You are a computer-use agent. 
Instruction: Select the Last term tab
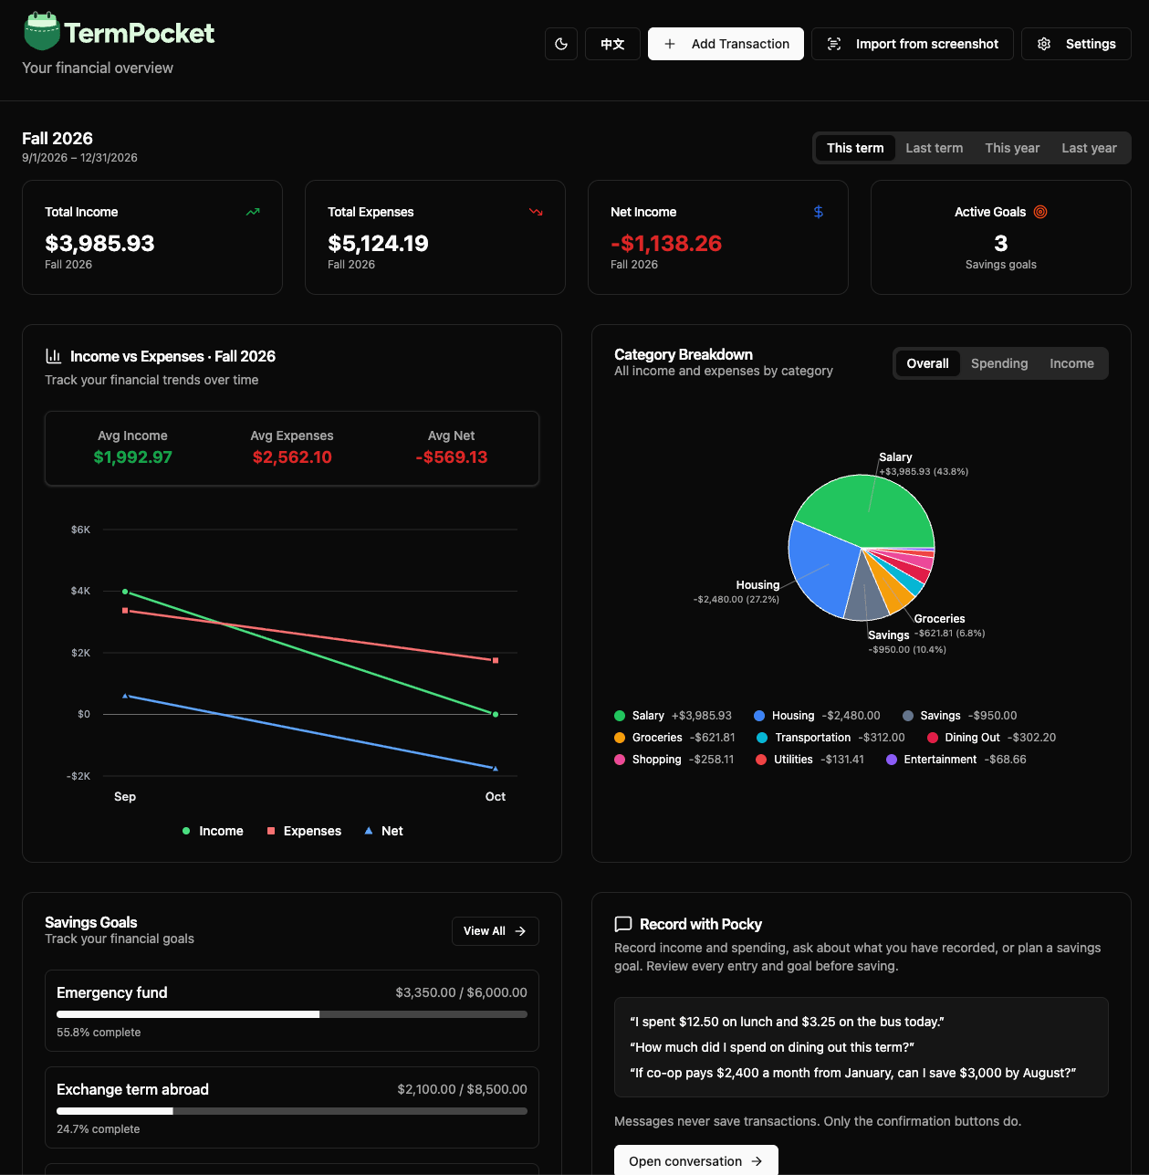[934, 148]
